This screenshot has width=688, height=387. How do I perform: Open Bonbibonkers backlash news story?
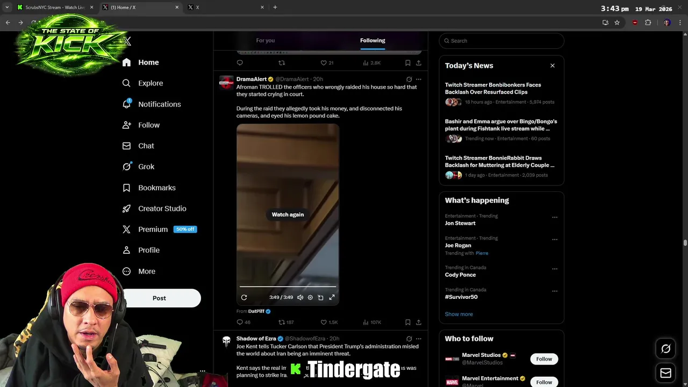click(501, 93)
